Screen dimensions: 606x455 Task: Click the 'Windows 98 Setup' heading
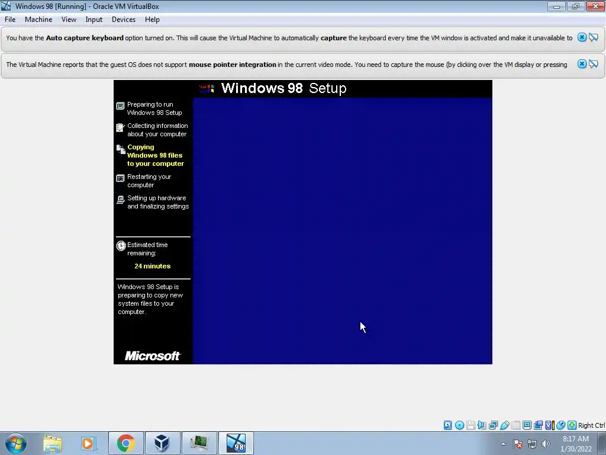(x=283, y=88)
